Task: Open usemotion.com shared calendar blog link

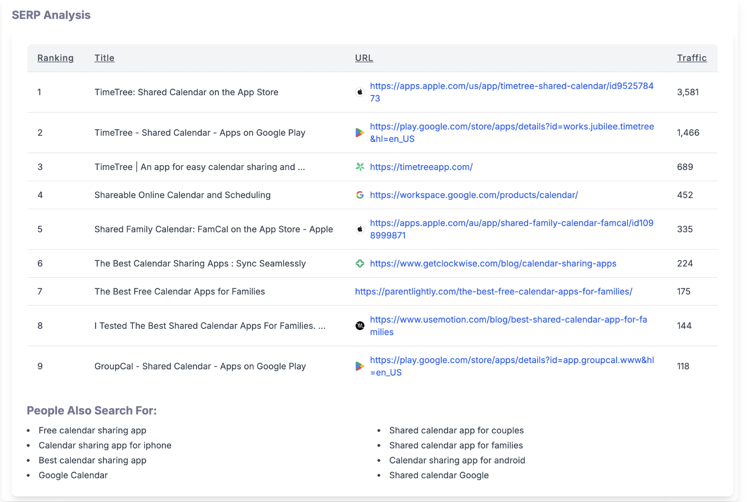Action: (x=508, y=320)
